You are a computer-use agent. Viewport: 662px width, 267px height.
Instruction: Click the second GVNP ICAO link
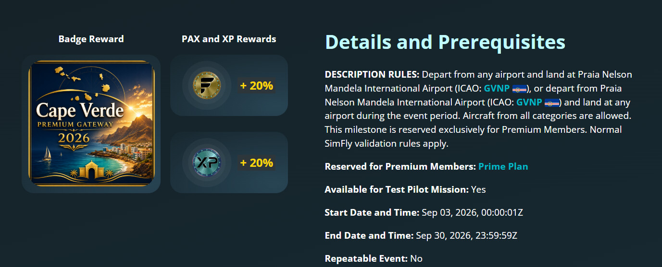[x=529, y=102]
